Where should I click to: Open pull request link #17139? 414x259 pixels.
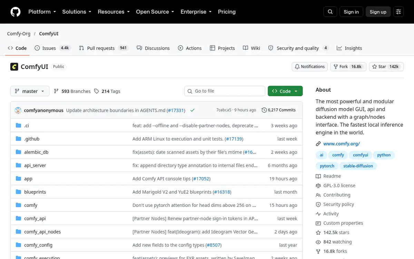click(234, 139)
